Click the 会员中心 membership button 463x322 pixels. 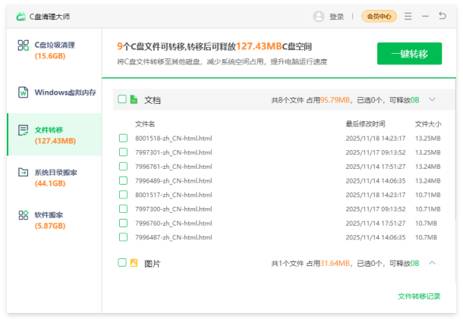[x=379, y=16]
